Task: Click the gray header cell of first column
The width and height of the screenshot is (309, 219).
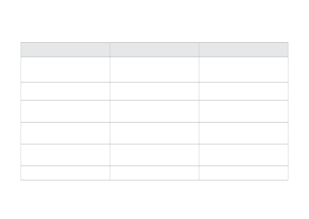Action: (65, 50)
